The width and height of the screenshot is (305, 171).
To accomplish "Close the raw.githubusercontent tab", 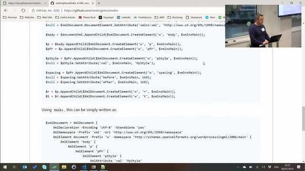I will (x=45, y=3).
